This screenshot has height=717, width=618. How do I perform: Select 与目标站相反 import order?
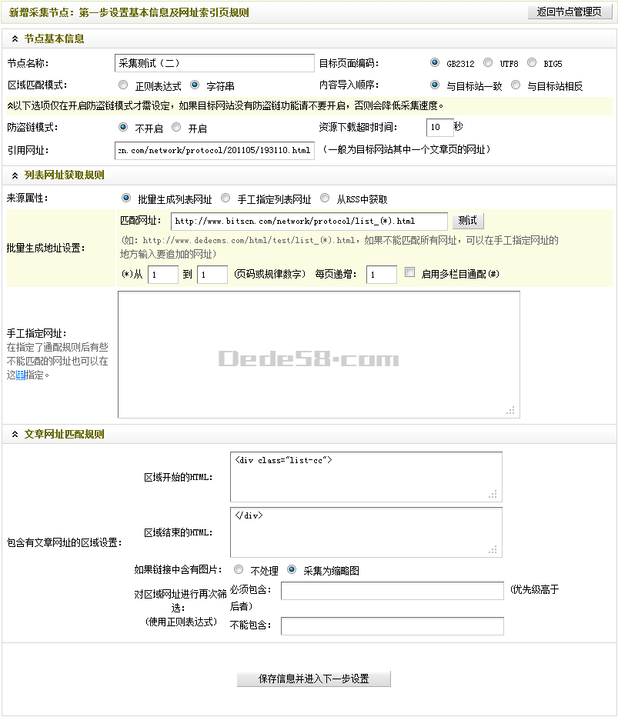point(516,85)
